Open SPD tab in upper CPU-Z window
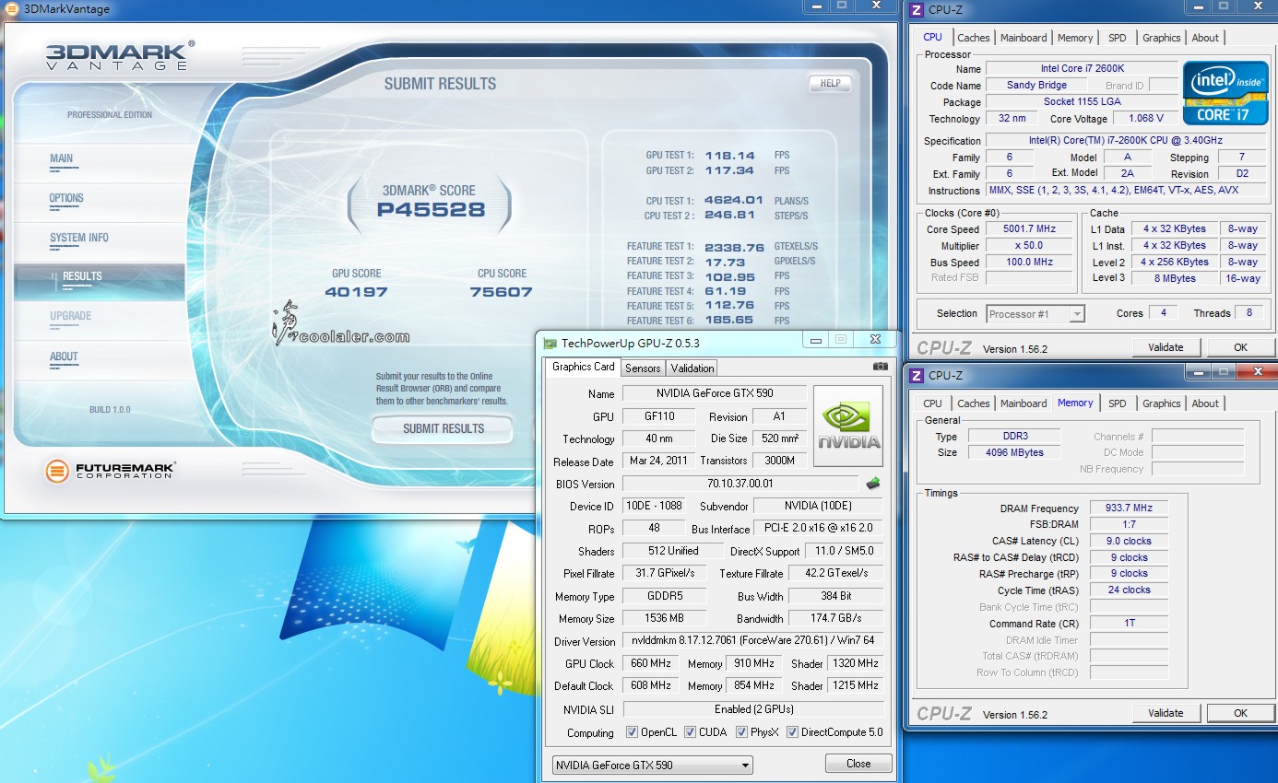 pyautogui.click(x=1117, y=38)
